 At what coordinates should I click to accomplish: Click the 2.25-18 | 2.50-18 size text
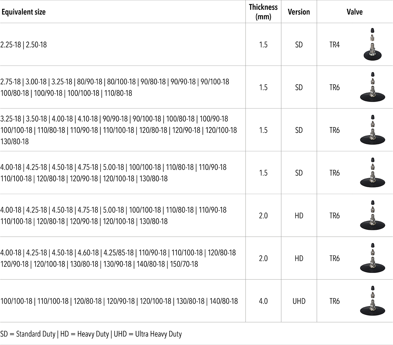point(24,45)
